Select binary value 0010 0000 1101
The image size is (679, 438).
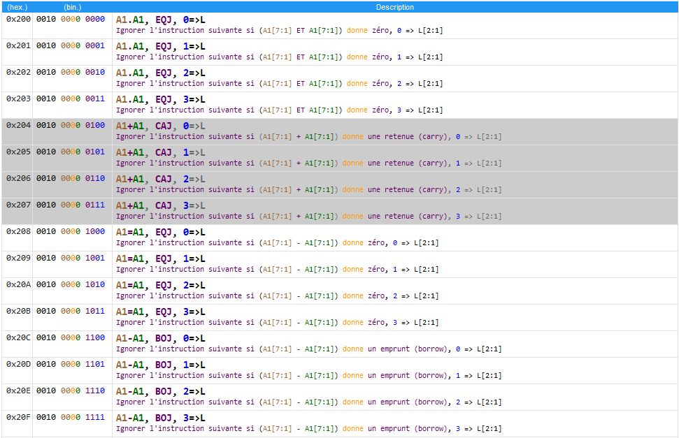click(71, 364)
